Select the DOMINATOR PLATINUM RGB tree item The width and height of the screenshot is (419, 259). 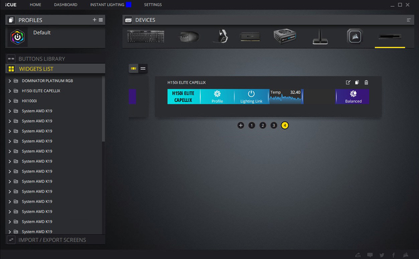(x=48, y=81)
